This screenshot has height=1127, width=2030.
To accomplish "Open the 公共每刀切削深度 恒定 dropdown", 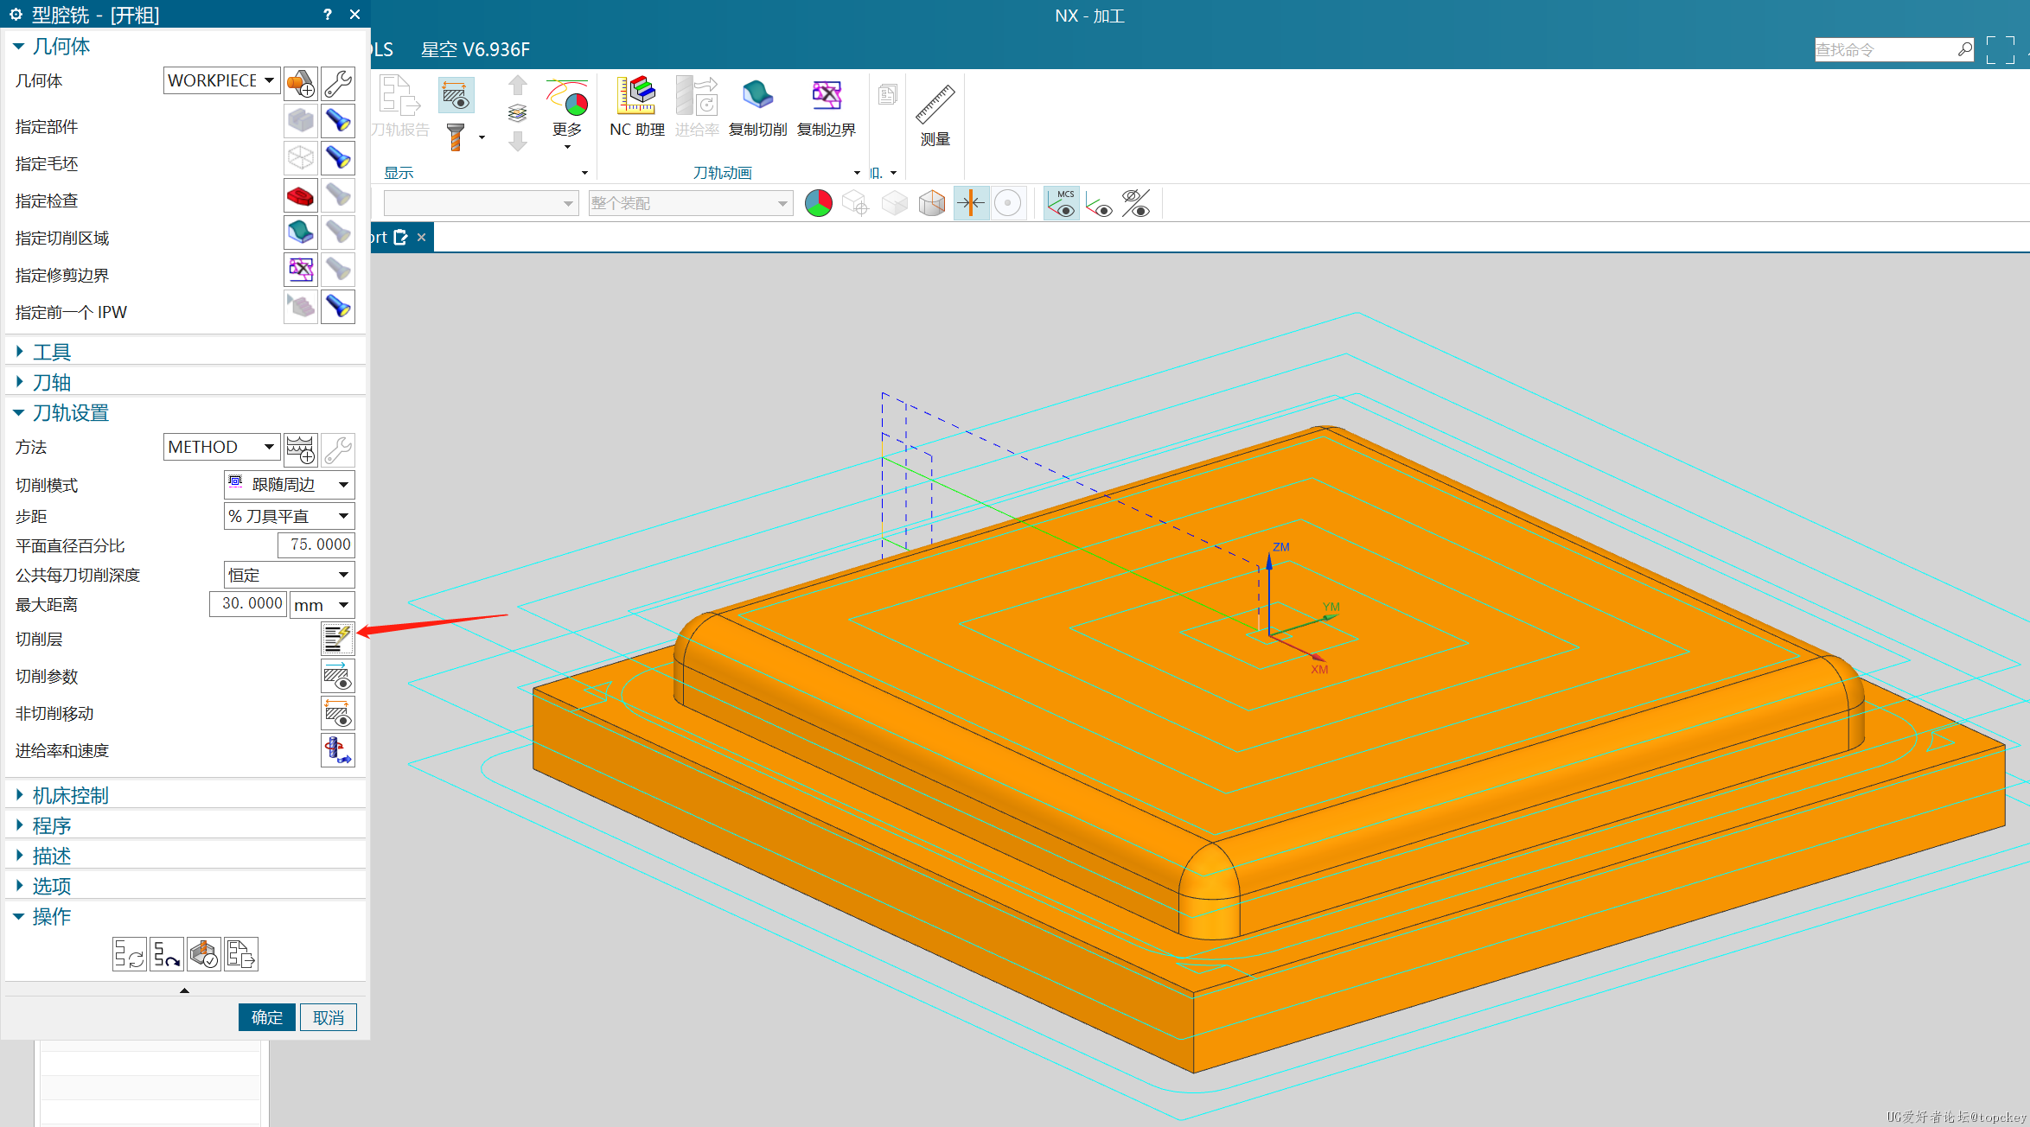I will pyautogui.click(x=289, y=575).
